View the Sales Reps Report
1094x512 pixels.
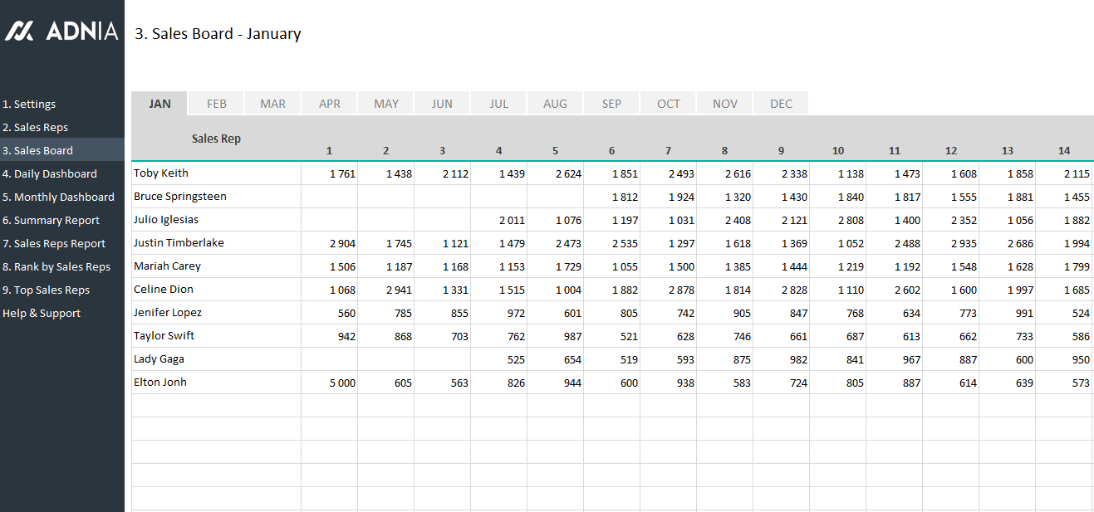(54, 244)
